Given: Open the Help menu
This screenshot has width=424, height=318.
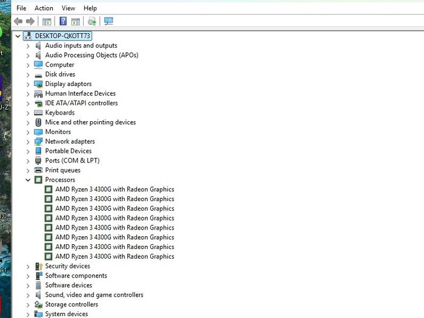Looking at the screenshot, I should tap(90, 8).
